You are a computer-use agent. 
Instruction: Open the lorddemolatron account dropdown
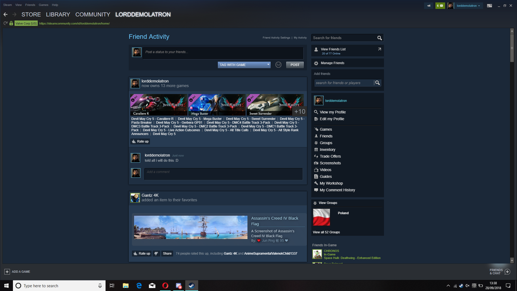[469, 6]
